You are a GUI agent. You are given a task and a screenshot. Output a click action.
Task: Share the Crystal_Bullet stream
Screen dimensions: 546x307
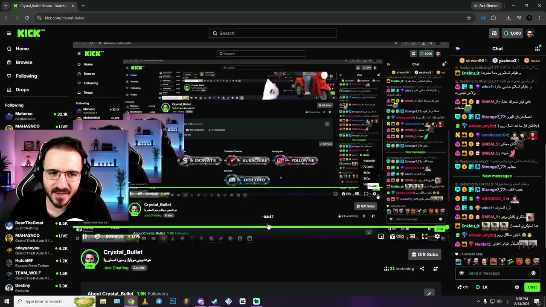422,269
